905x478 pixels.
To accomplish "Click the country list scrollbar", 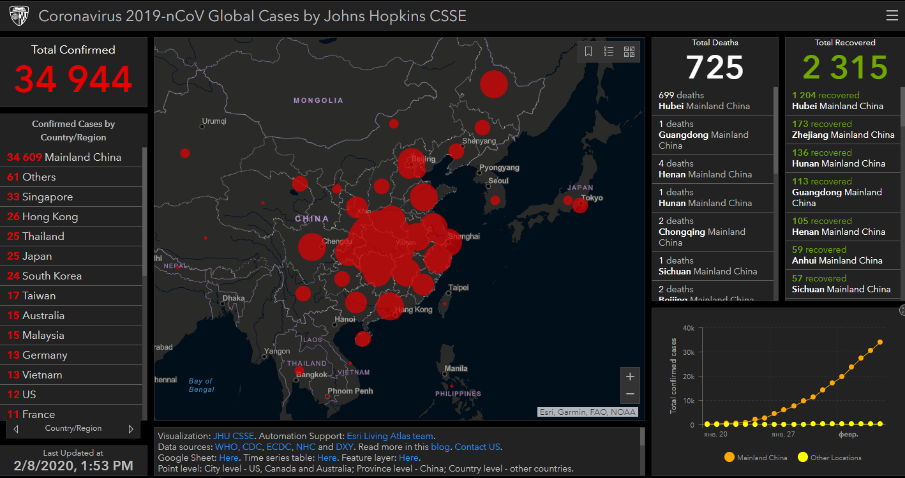I will click(144, 211).
